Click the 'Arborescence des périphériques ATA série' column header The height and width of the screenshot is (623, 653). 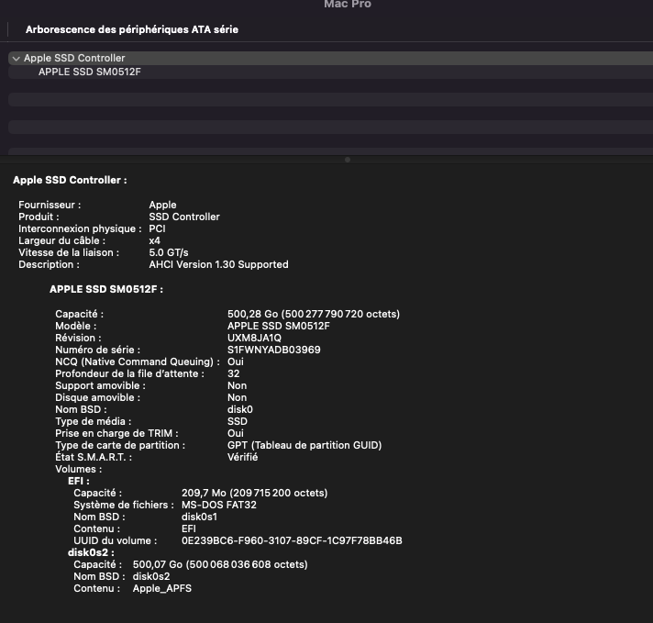(x=131, y=29)
